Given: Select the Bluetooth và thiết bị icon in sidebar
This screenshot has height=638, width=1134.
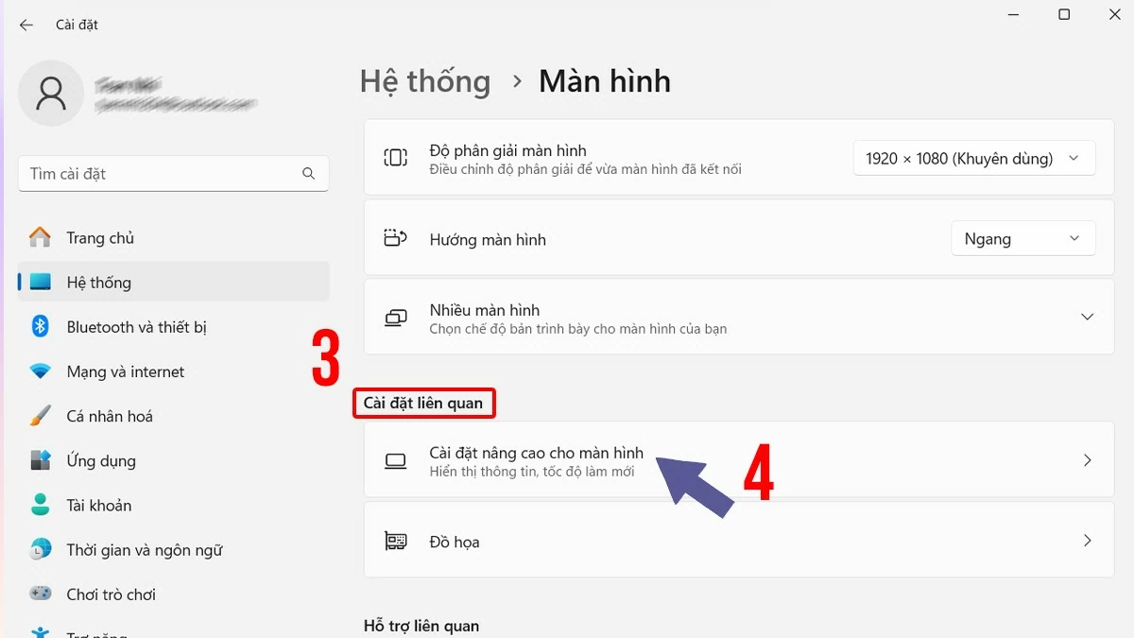Looking at the screenshot, I should pyautogui.click(x=42, y=327).
